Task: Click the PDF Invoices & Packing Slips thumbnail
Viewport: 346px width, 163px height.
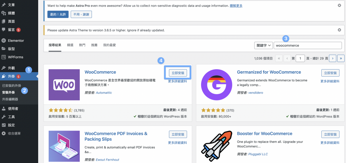Action: (x=64, y=146)
